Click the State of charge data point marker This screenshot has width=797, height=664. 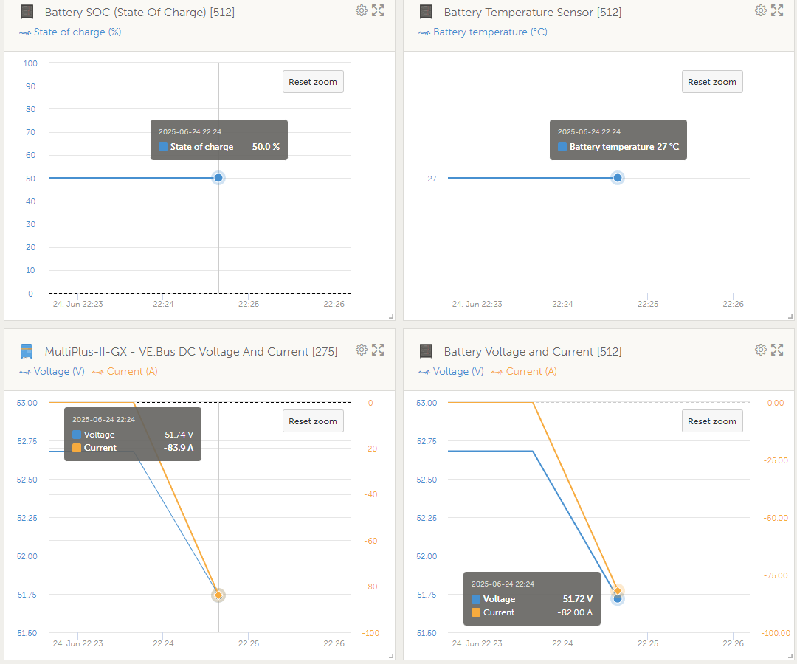pyautogui.click(x=218, y=178)
